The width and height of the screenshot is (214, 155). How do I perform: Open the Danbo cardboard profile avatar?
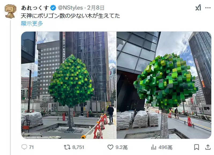[x=10, y=11]
